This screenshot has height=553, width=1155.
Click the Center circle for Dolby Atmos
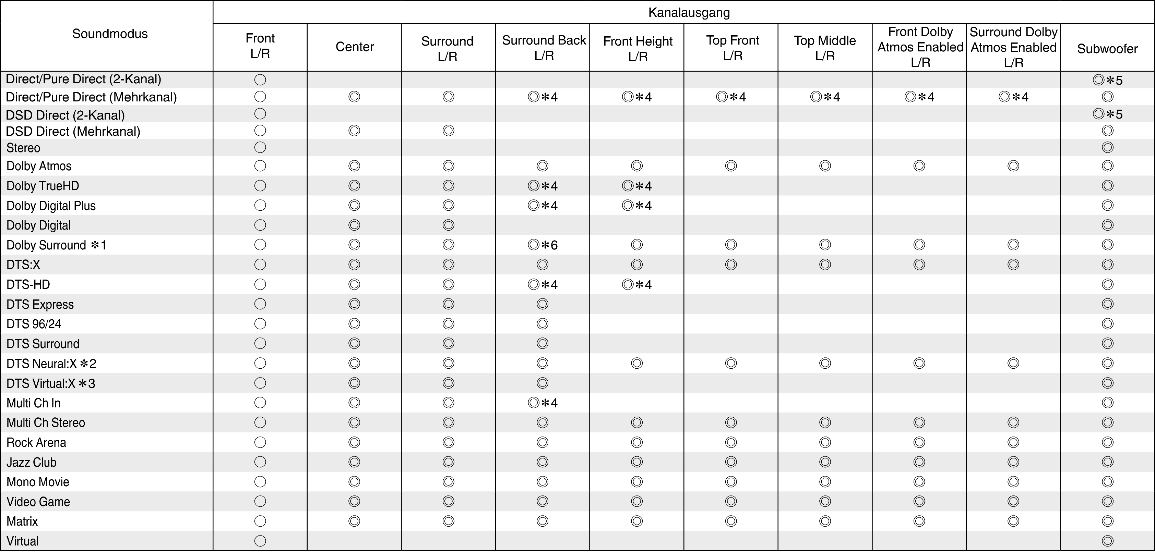pos(354,166)
